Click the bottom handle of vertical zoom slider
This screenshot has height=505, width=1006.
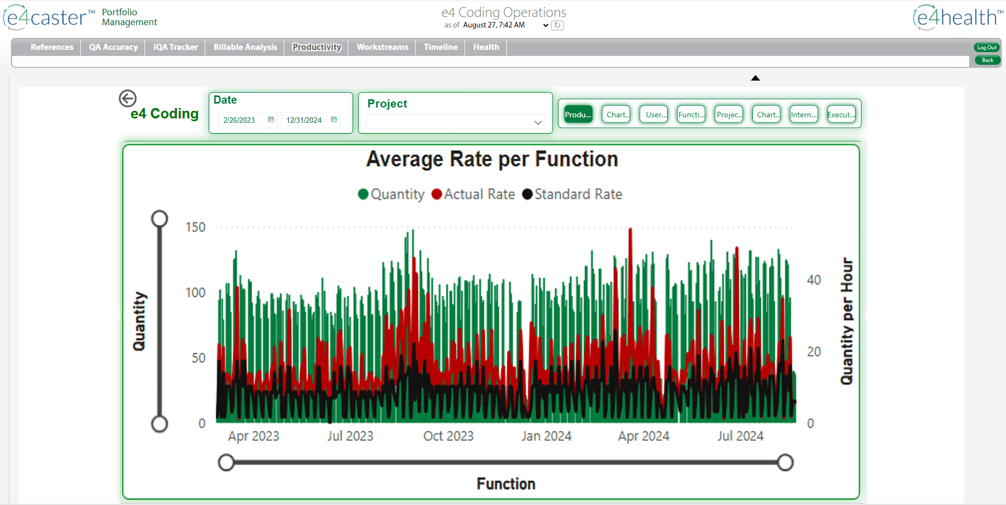pos(160,424)
